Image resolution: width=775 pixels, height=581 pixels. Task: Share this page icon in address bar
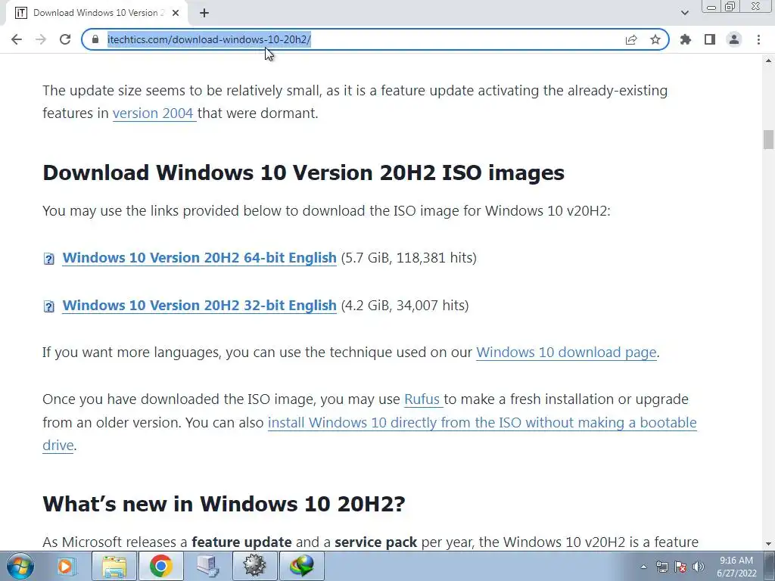click(631, 39)
